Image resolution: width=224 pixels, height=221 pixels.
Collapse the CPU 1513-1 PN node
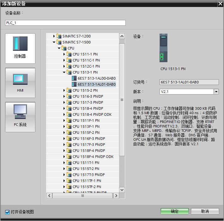click(64, 72)
